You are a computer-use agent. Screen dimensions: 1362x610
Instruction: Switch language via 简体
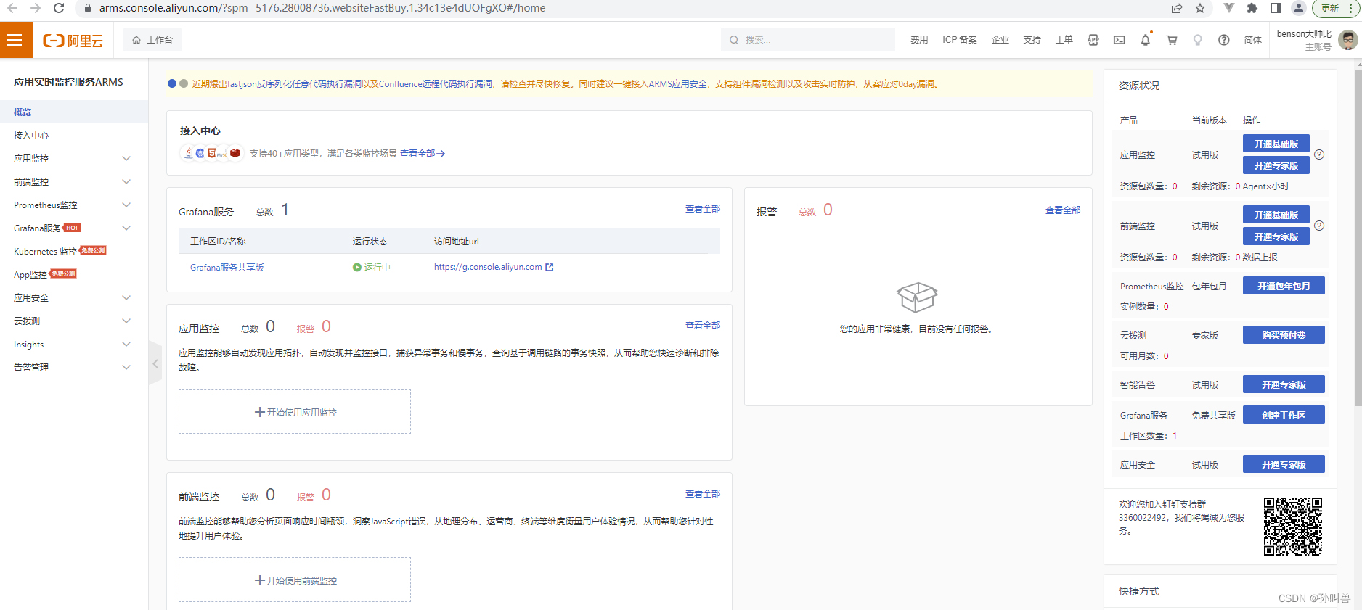(1252, 40)
